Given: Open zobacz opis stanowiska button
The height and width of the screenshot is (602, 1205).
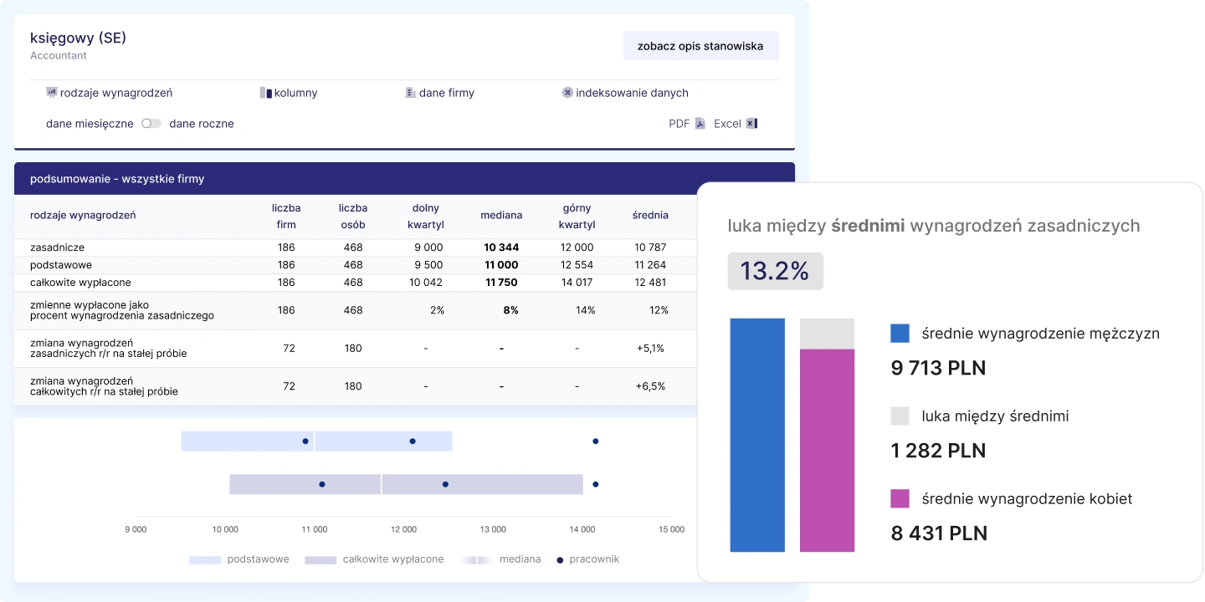Looking at the screenshot, I should point(700,46).
